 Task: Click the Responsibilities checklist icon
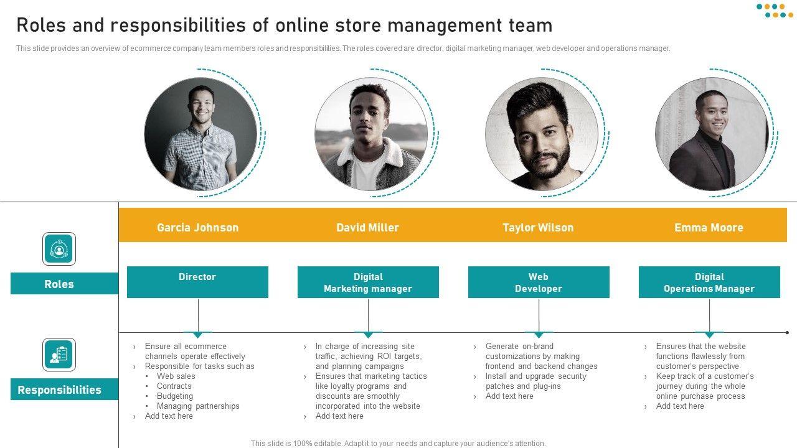59,355
